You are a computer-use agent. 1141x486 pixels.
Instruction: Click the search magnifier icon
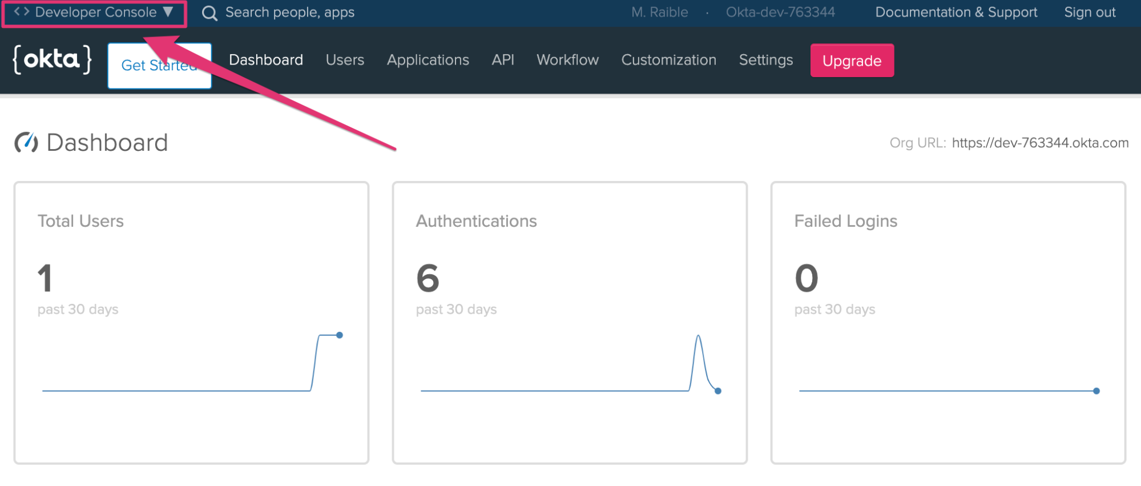coord(209,13)
